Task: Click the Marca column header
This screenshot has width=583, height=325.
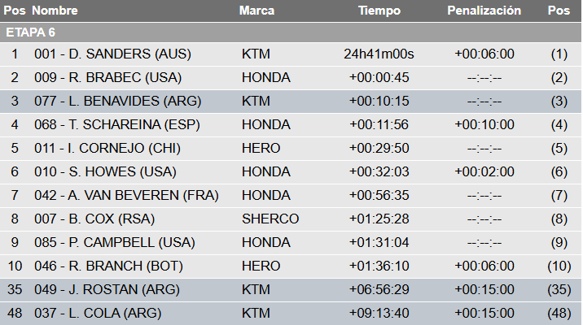Action: click(x=256, y=11)
